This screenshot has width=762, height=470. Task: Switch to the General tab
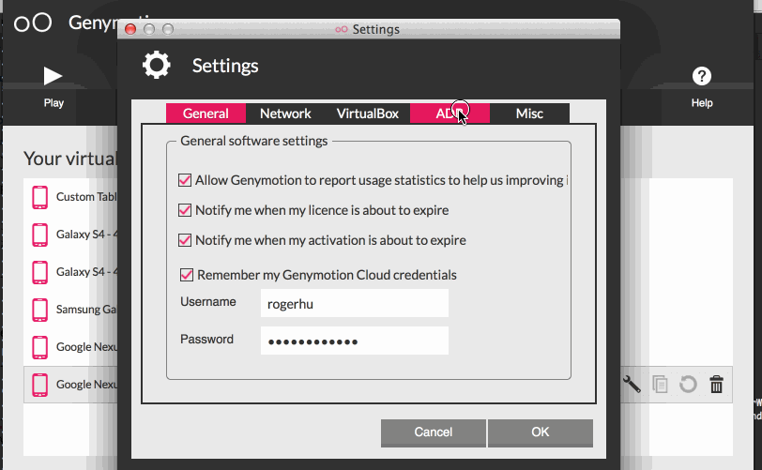tap(206, 114)
